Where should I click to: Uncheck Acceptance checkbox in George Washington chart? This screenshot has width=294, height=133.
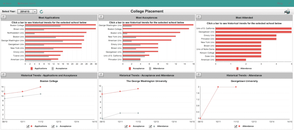tap(126, 126)
